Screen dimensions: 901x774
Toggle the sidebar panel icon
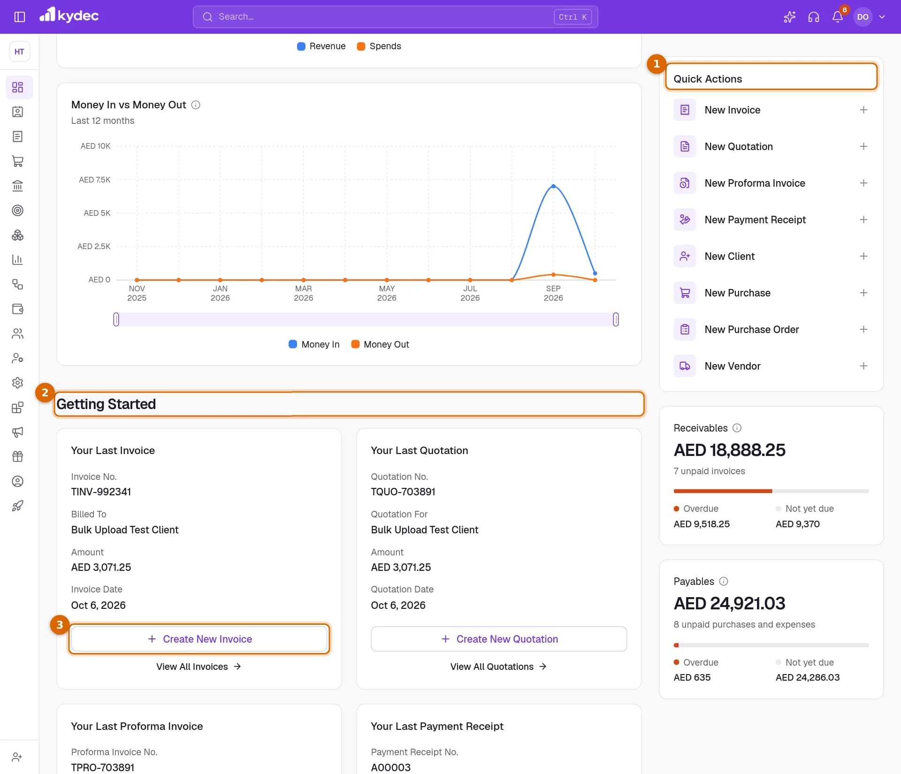click(x=19, y=17)
